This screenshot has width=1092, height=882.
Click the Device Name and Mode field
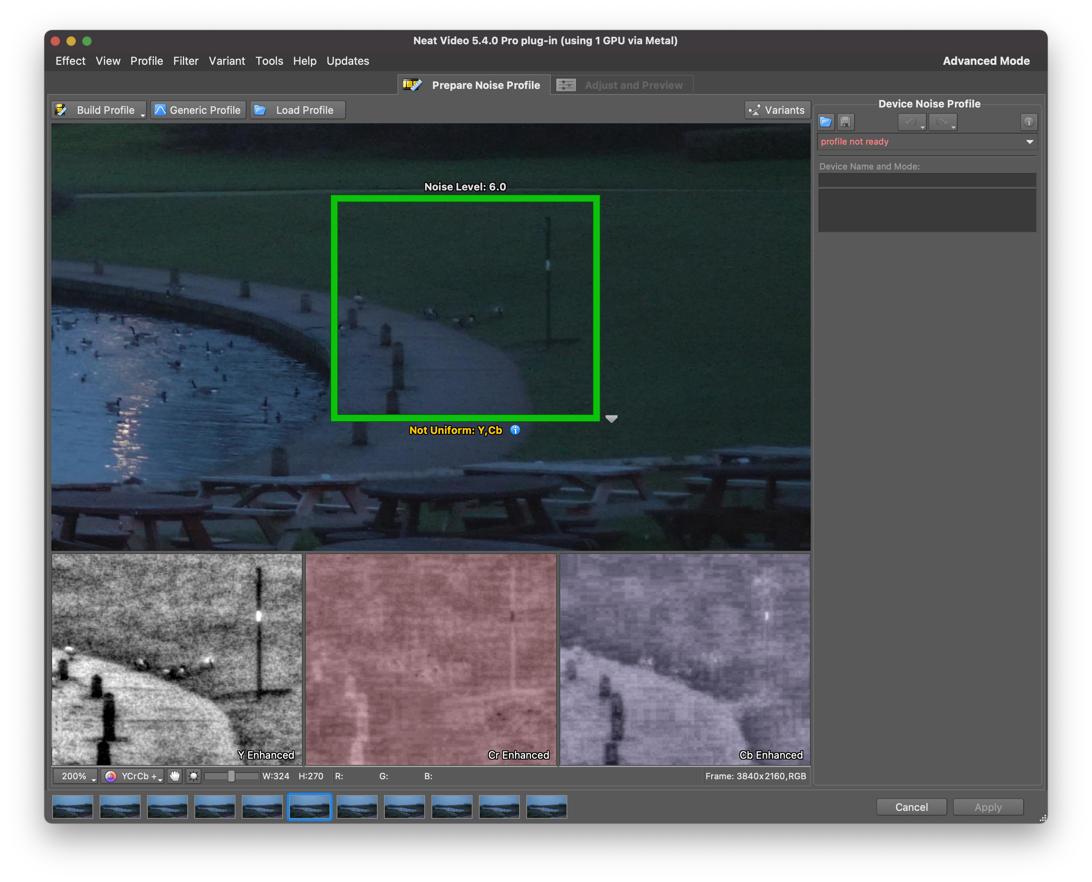point(927,180)
